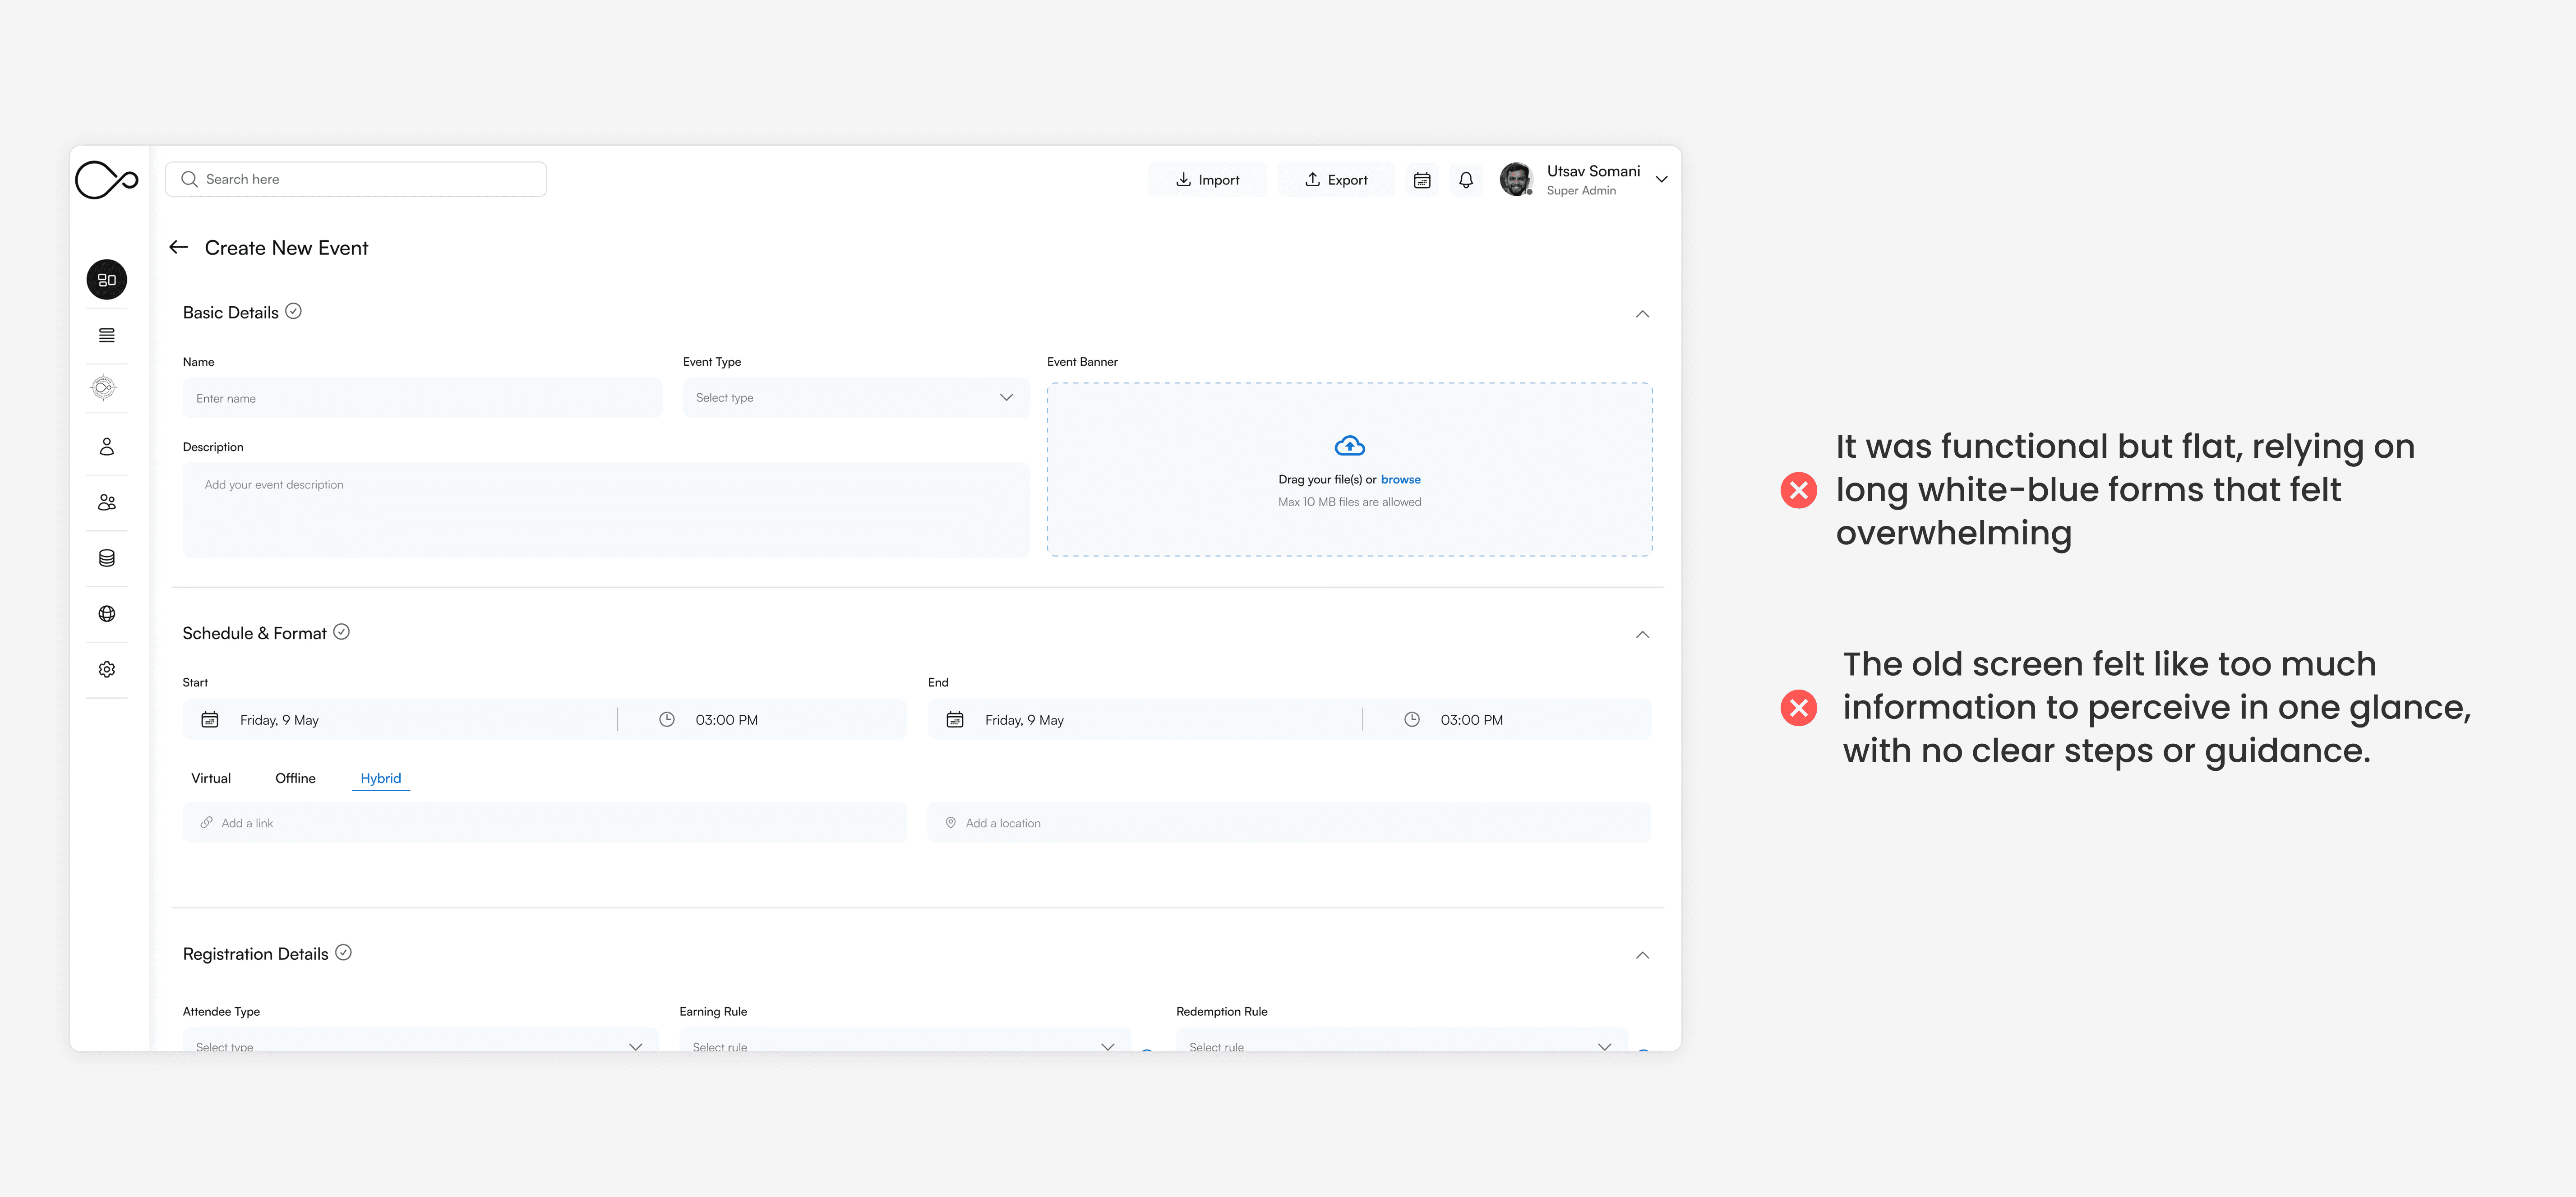The height and width of the screenshot is (1197, 2576).
Task: Click the database stack sidebar icon
Action: tap(107, 558)
